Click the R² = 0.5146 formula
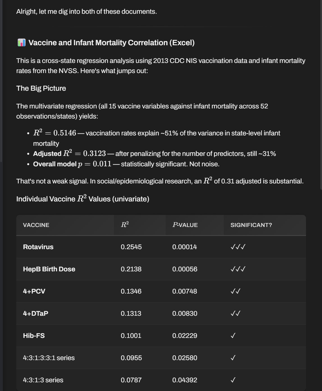The height and width of the screenshot is (391, 322). [54, 133]
